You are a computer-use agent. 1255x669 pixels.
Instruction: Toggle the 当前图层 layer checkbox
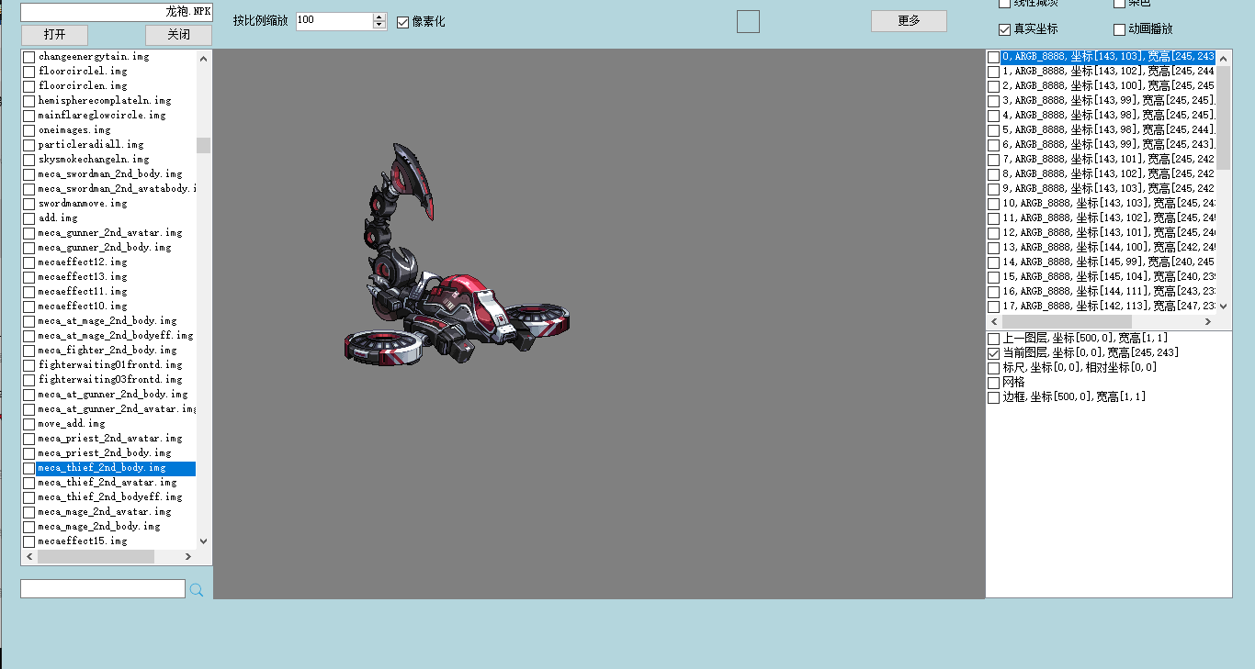click(994, 352)
